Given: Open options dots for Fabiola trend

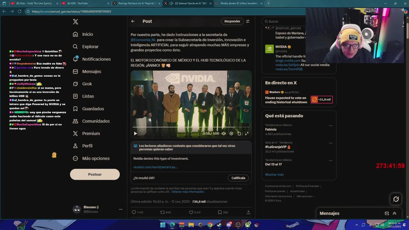Looking at the screenshot, I should 330,126.
